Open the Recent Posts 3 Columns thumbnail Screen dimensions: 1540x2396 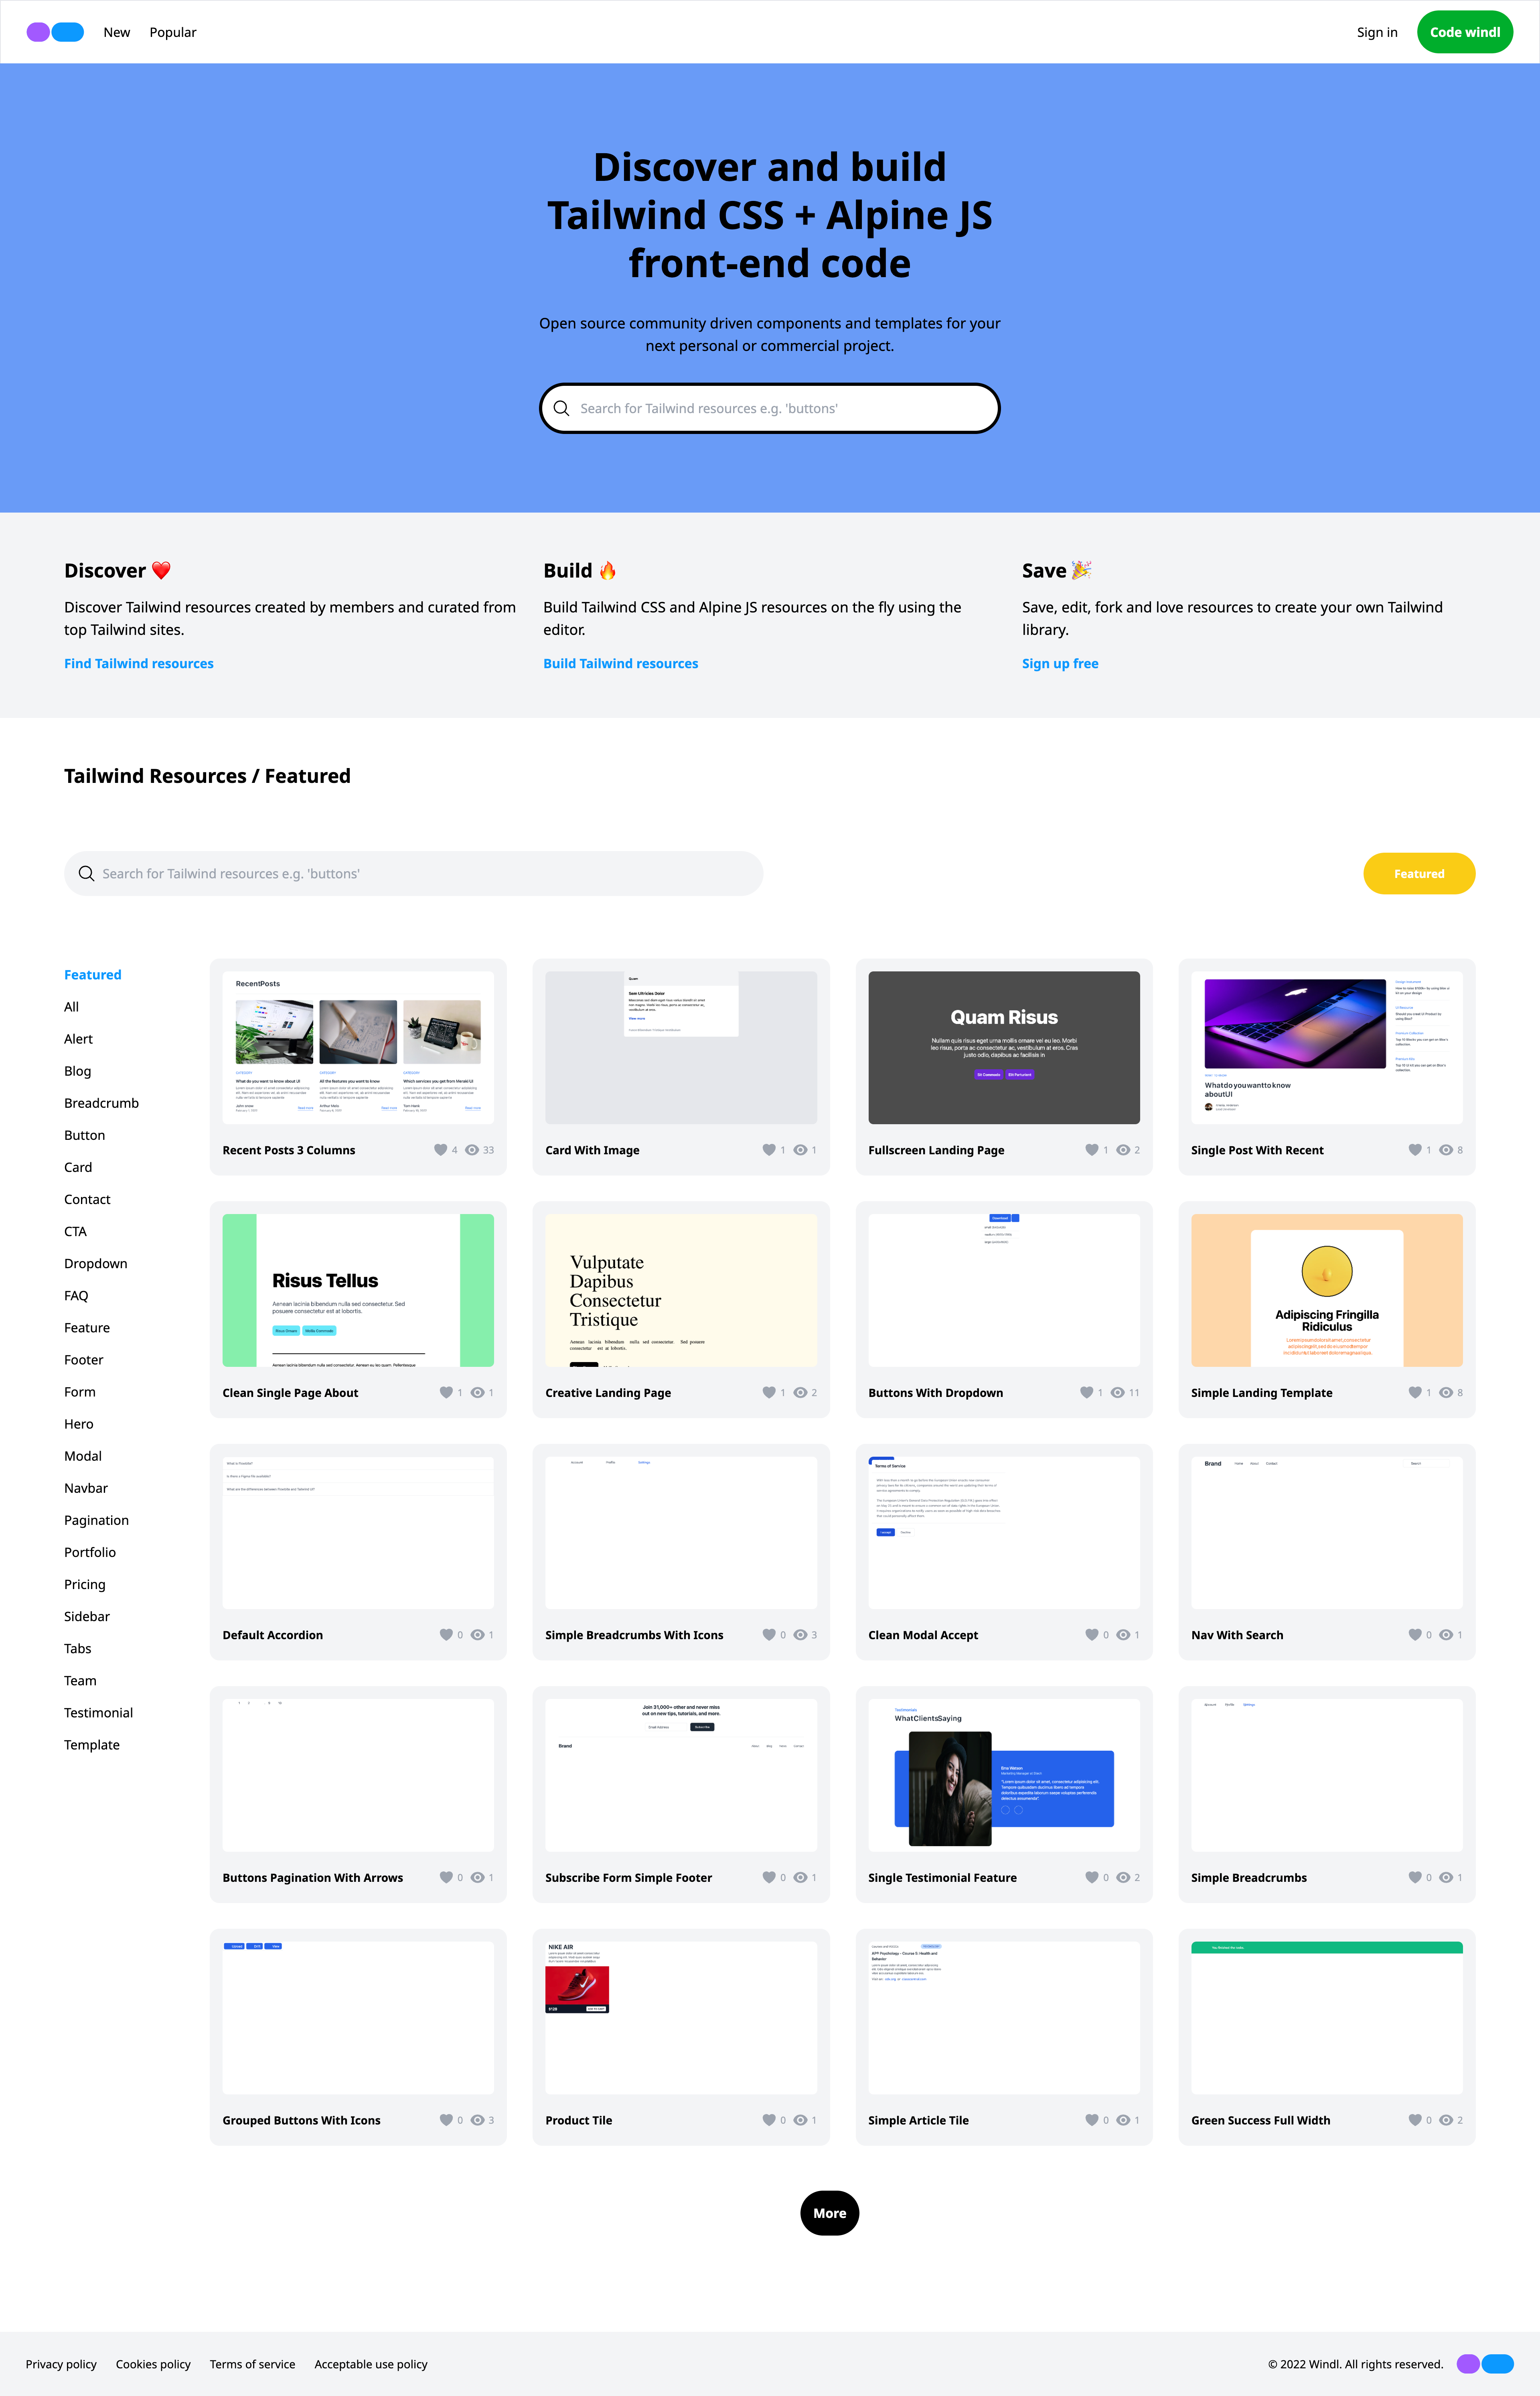pos(358,1047)
